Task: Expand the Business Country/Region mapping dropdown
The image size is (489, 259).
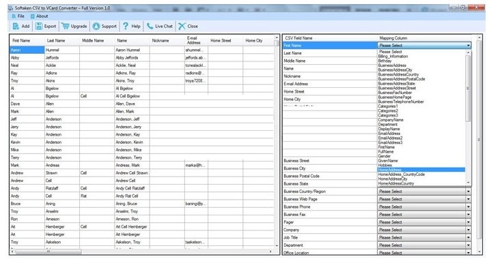Action: pyautogui.click(x=424, y=192)
